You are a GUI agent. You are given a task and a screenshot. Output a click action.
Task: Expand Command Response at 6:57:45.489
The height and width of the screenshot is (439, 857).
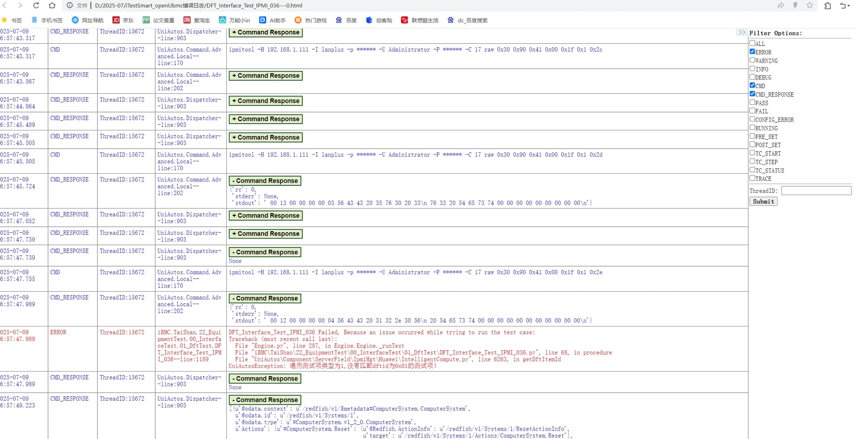click(266, 119)
